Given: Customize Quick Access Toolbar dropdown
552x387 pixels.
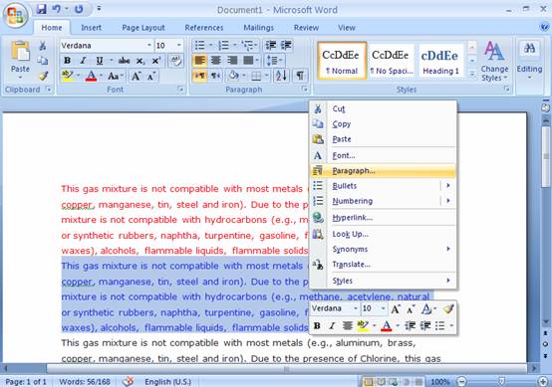Looking at the screenshot, I should 99,8.
